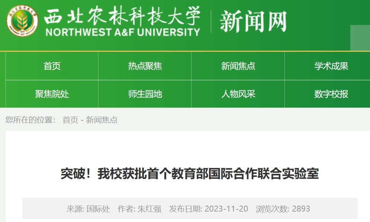Image resolution: width=370 pixels, height=222 pixels.
Task: Click the publish date 2023-11-20
Action: tap(227, 209)
